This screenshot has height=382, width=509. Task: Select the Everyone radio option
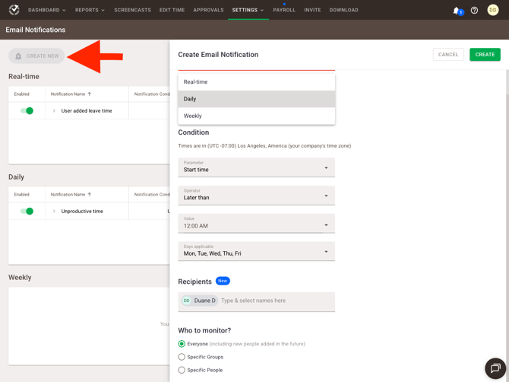(x=182, y=344)
